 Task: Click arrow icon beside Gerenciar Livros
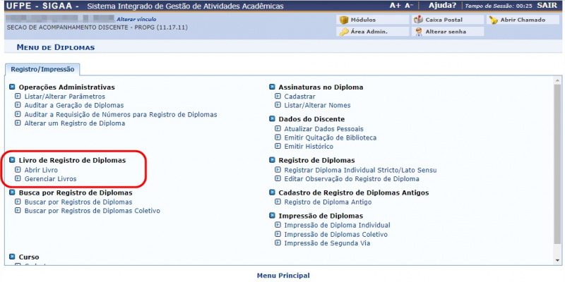(18, 179)
